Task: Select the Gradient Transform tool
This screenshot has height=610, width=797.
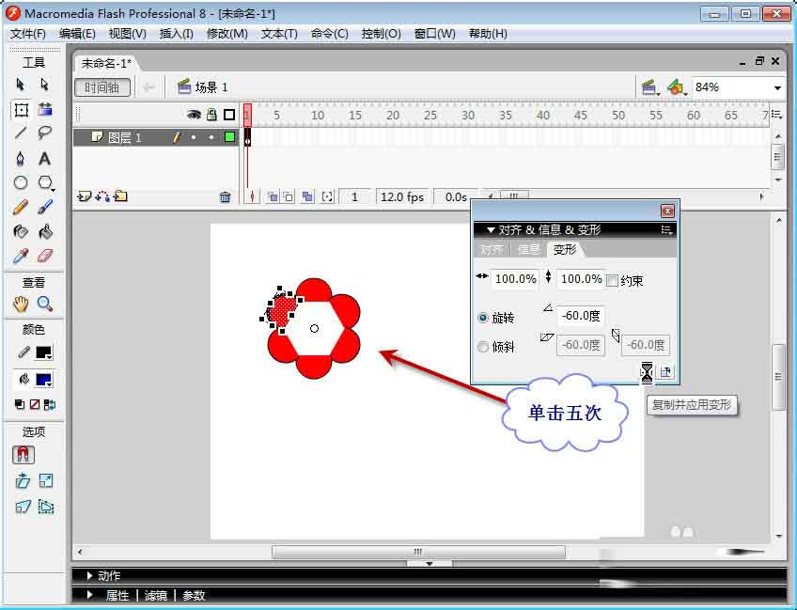Action: (45, 109)
